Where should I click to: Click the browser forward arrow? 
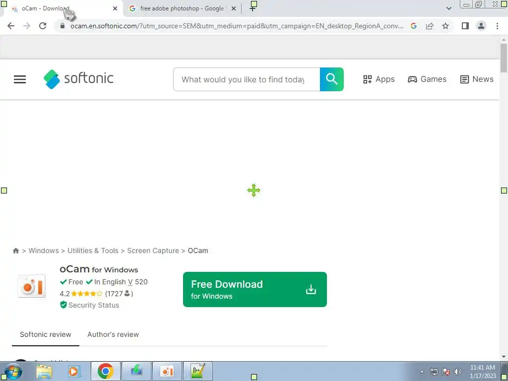coord(27,26)
